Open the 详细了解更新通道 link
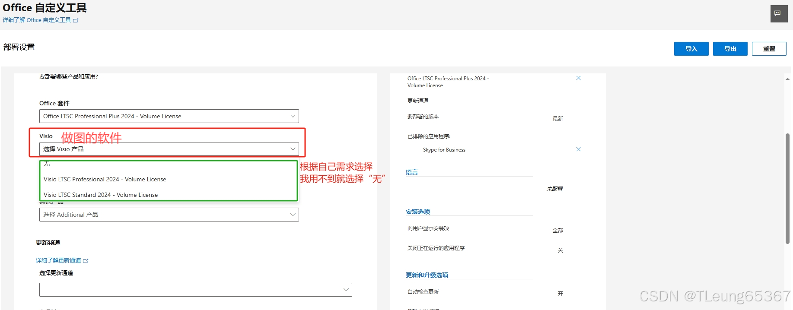 (x=58, y=261)
